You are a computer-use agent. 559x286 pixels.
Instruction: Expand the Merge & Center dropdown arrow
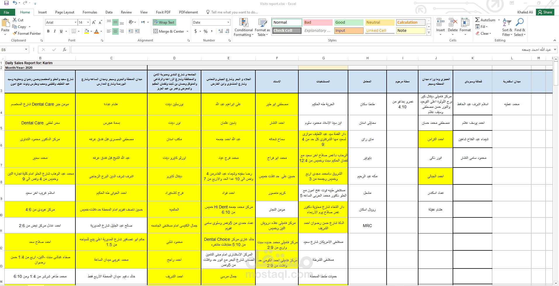[187, 31]
